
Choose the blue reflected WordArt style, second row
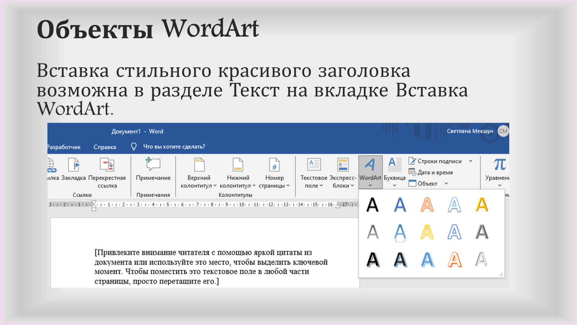coord(400,232)
